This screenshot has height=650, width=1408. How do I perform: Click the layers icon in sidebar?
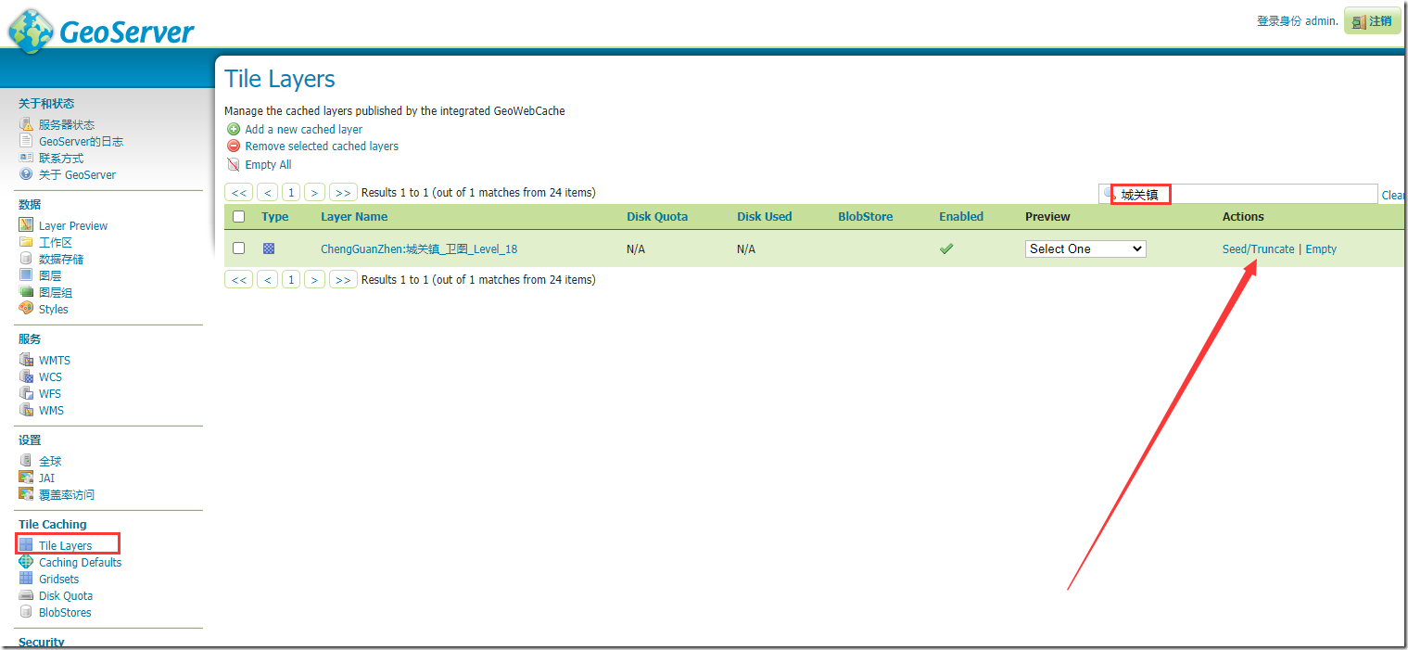point(26,275)
